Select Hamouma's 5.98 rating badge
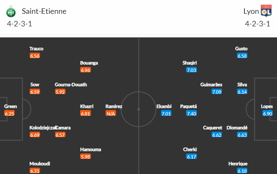The width and height of the screenshot is (277, 174). (x=86, y=156)
